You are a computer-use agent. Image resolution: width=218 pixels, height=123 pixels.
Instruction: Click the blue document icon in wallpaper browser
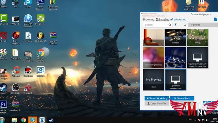click(216, 19)
